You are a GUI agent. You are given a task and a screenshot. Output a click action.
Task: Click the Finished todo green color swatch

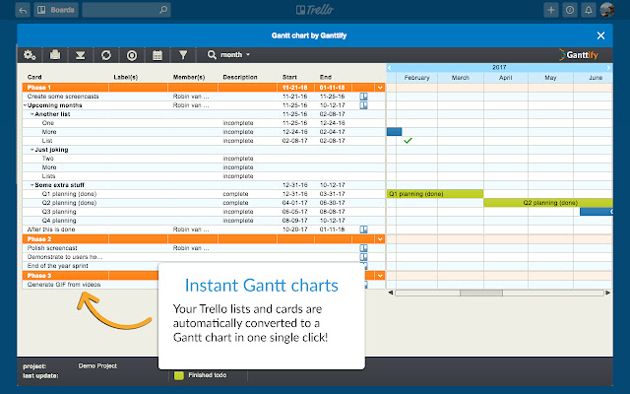coord(178,374)
